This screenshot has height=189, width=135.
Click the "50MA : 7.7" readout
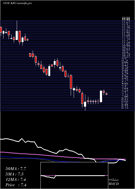pyautogui.click(x=16, y=169)
